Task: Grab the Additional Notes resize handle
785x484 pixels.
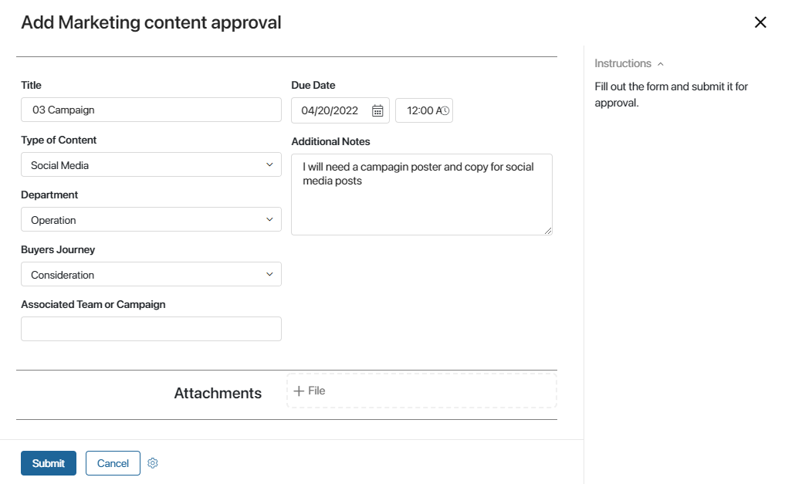Action: pos(548,231)
